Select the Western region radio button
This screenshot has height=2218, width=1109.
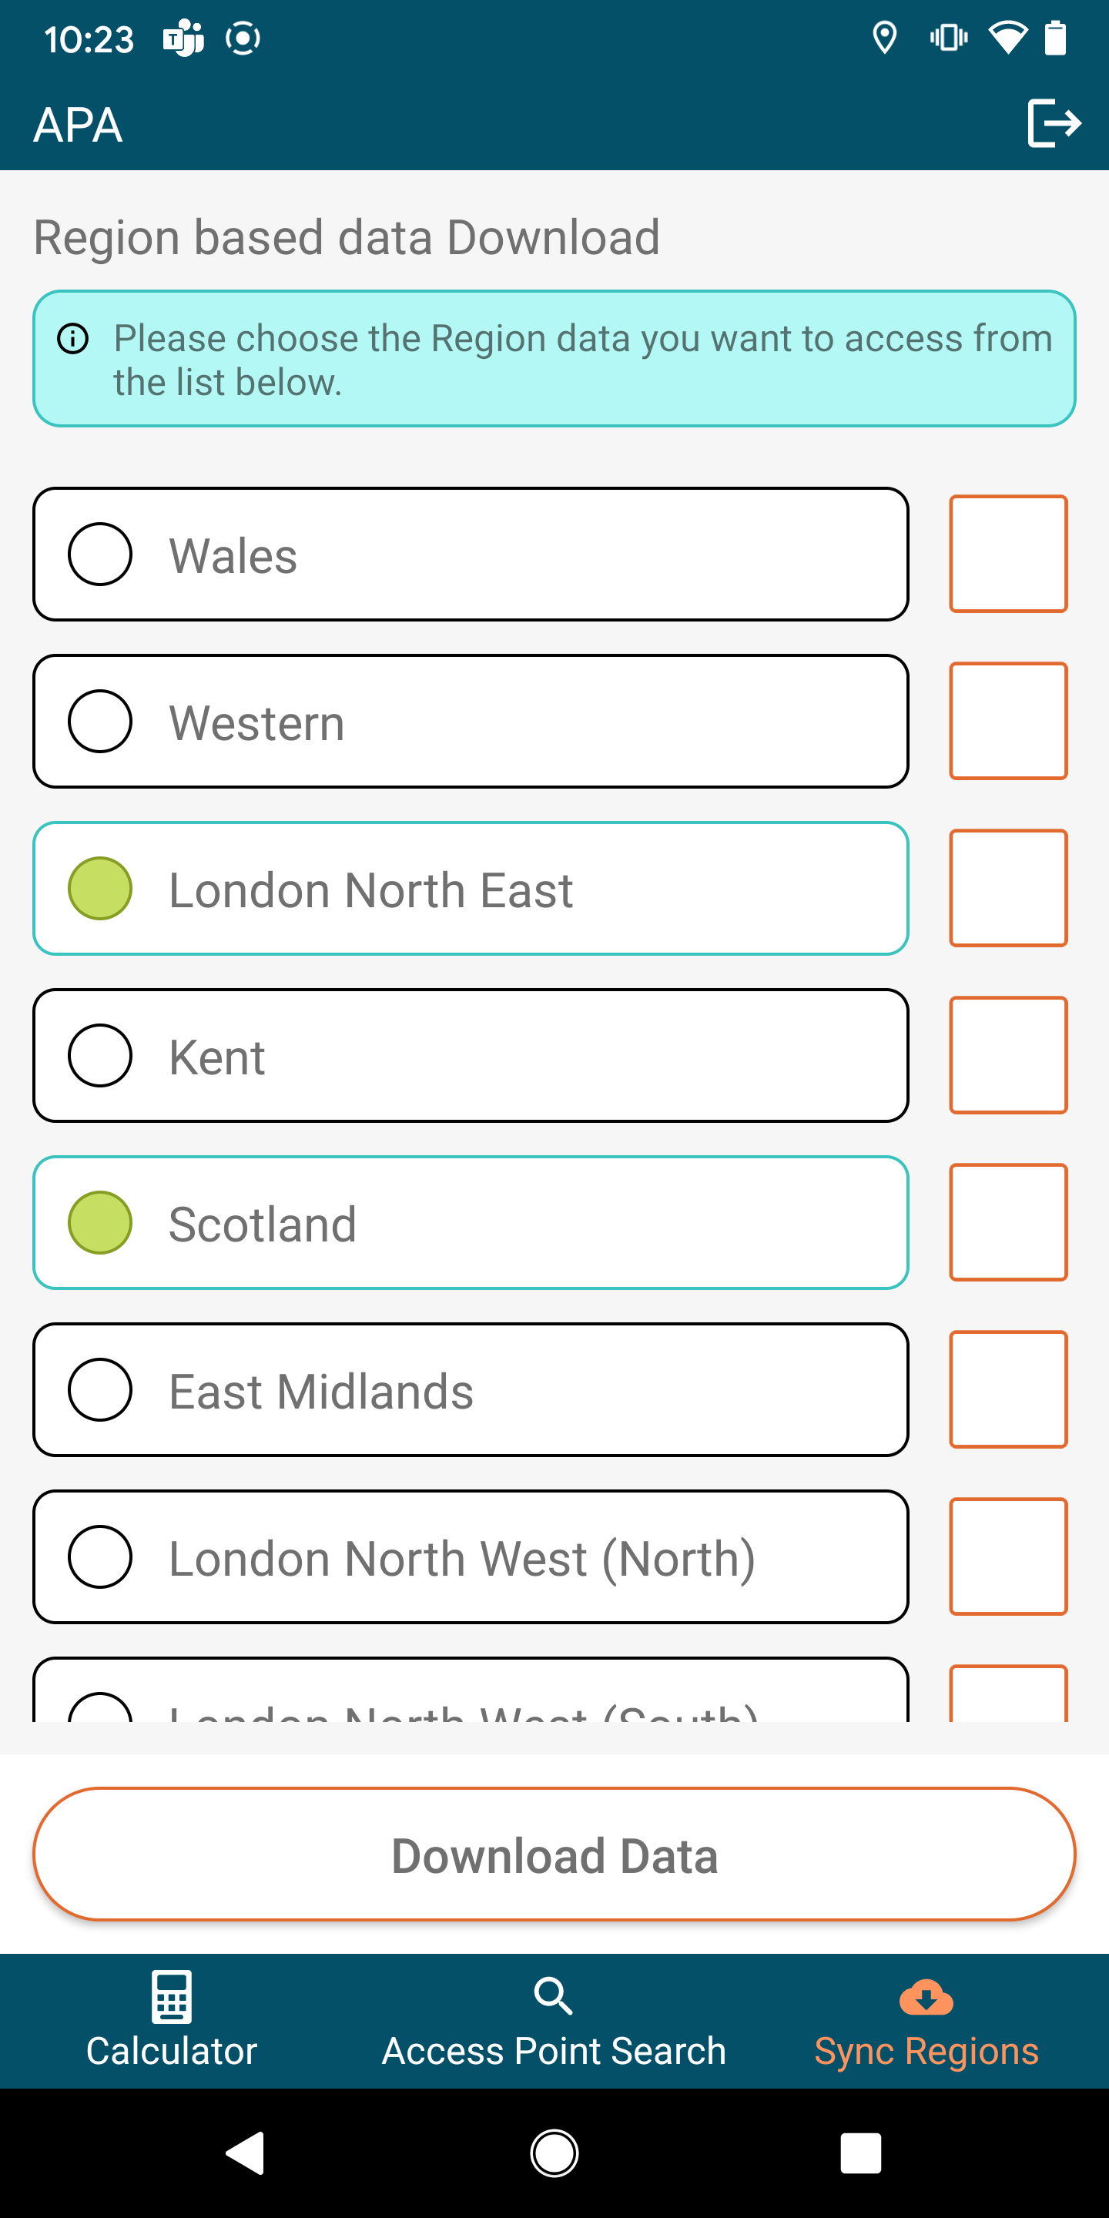point(100,722)
